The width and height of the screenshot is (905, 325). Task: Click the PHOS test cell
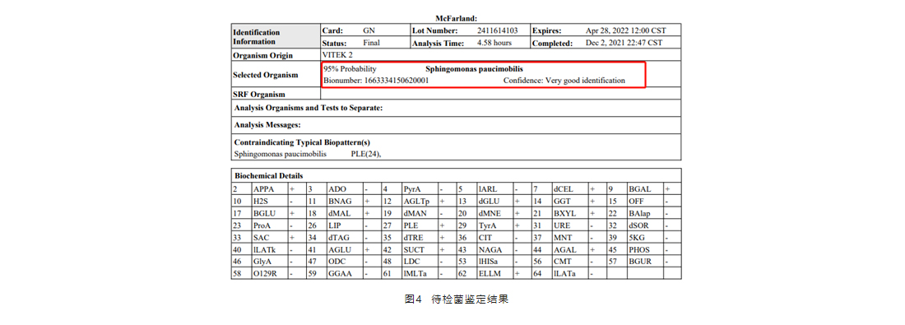tap(645, 249)
